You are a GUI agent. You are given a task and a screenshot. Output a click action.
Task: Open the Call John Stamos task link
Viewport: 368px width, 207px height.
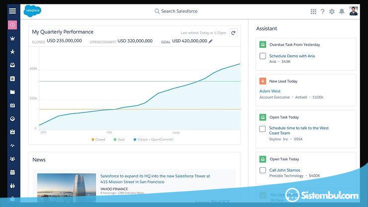(x=284, y=170)
